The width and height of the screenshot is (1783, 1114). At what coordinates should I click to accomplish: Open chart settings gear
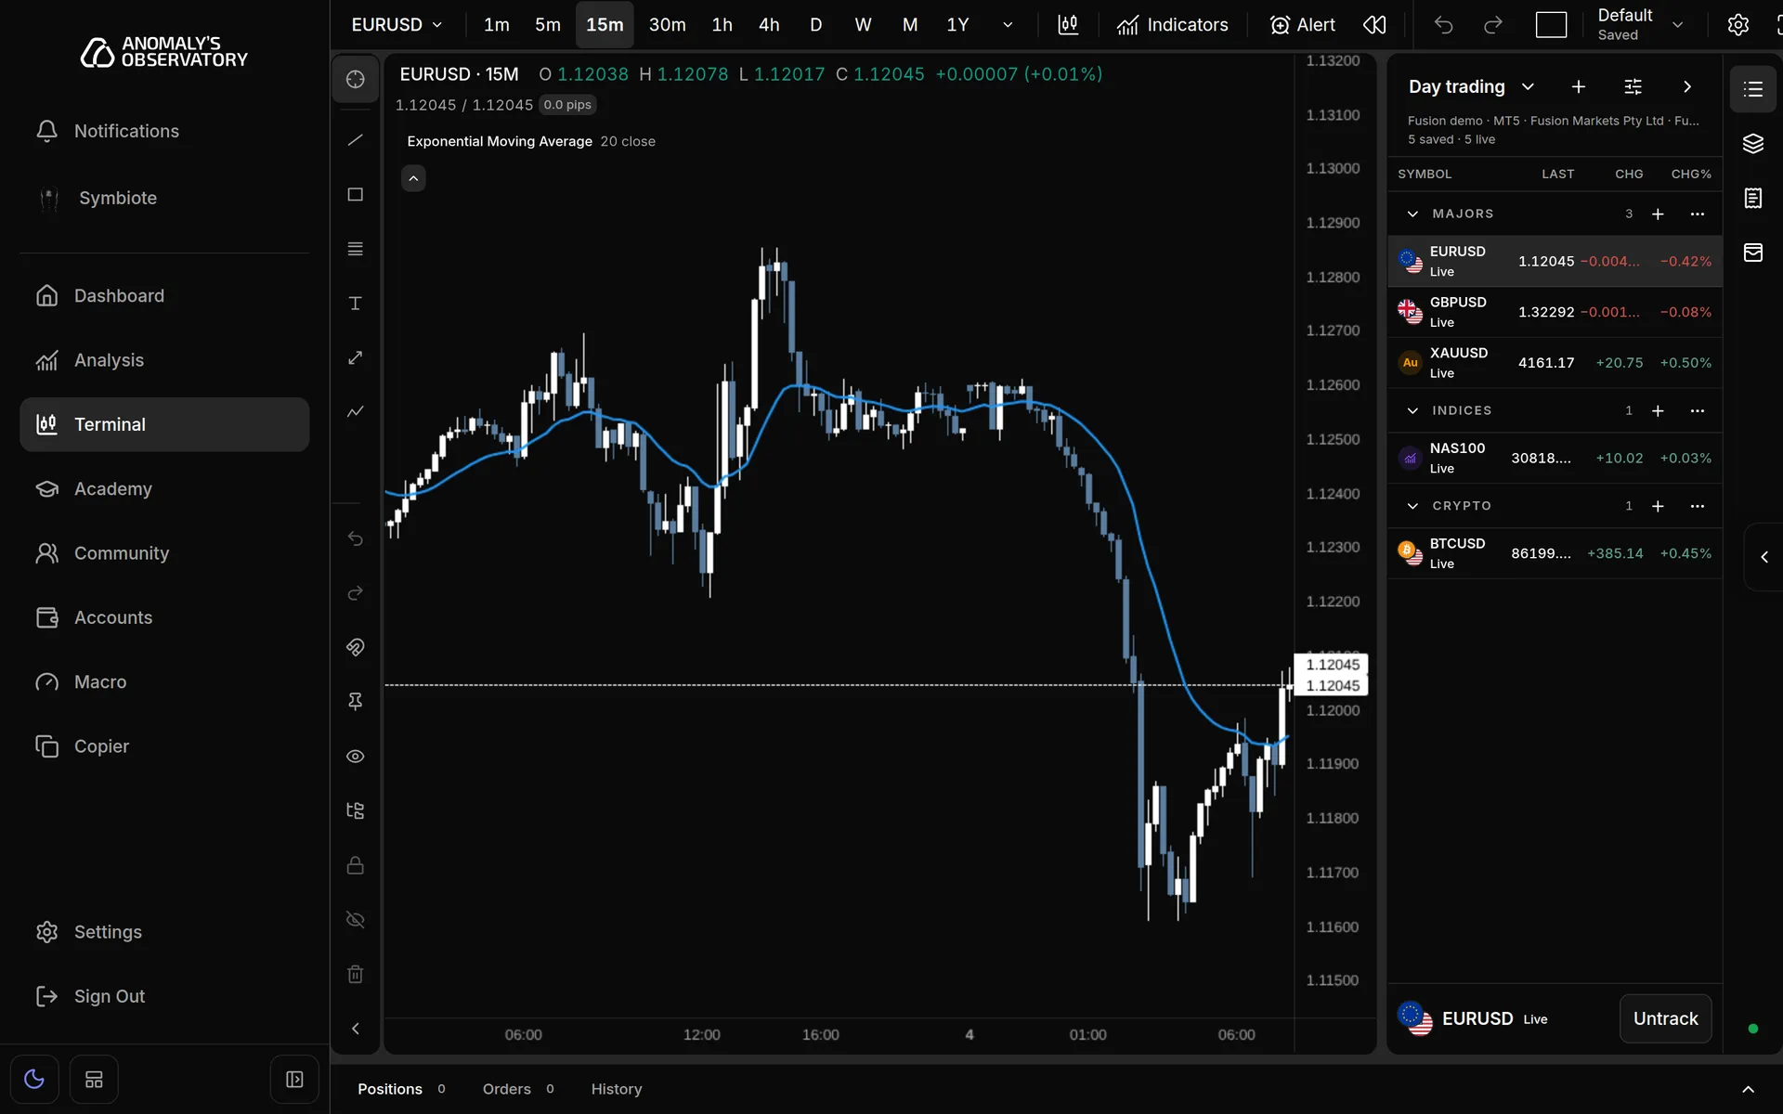(1737, 25)
